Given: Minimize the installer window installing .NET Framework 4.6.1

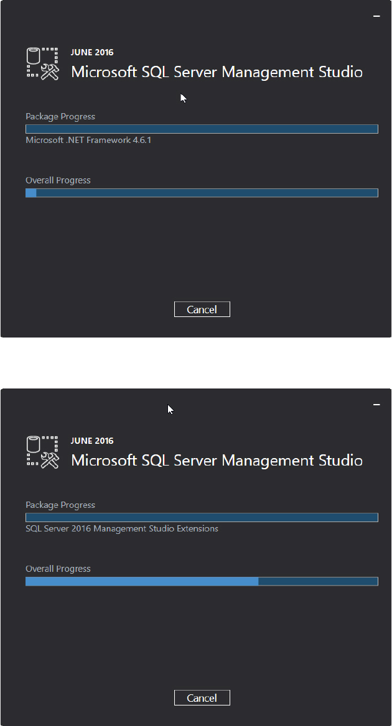Looking at the screenshot, I should click(376, 16).
